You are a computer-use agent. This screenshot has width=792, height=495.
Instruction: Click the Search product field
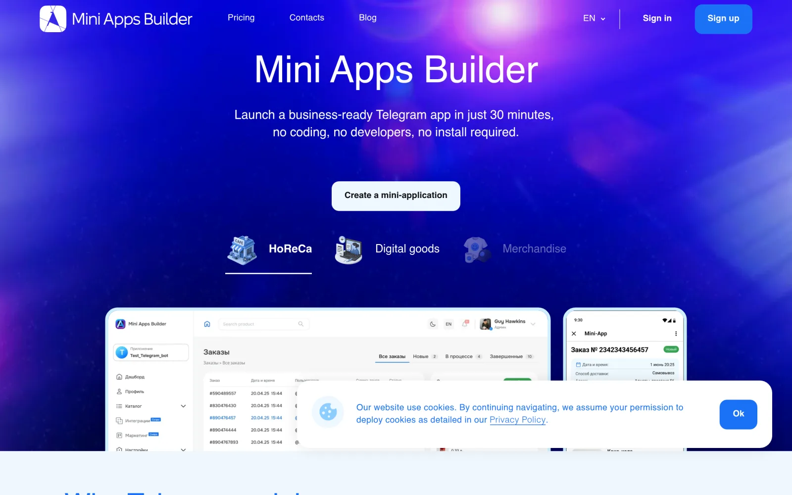263,324
